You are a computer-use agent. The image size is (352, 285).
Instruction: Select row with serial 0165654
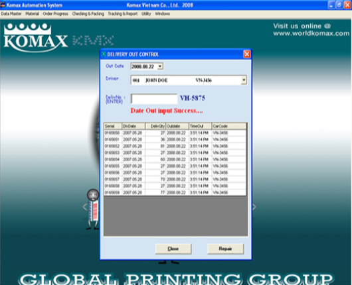click(175, 159)
